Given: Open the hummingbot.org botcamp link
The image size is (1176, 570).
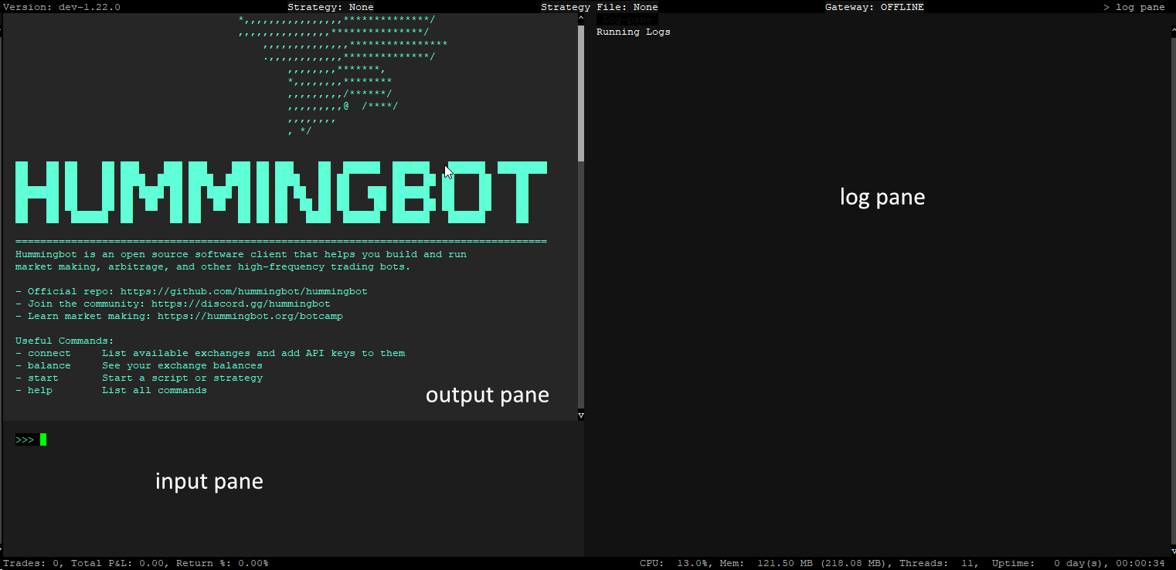Looking at the screenshot, I should (x=250, y=316).
